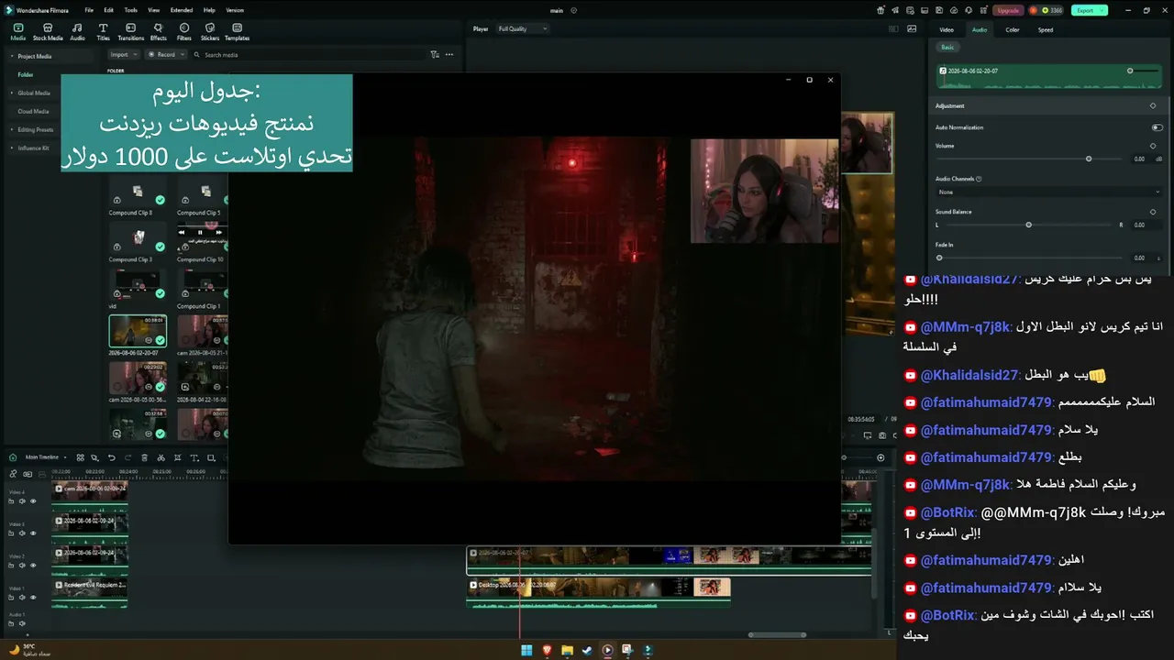Image resolution: width=1174 pixels, height=660 pixels.
Task: Switch to the Speed properties tab
Action: (x=1046, y=30)
